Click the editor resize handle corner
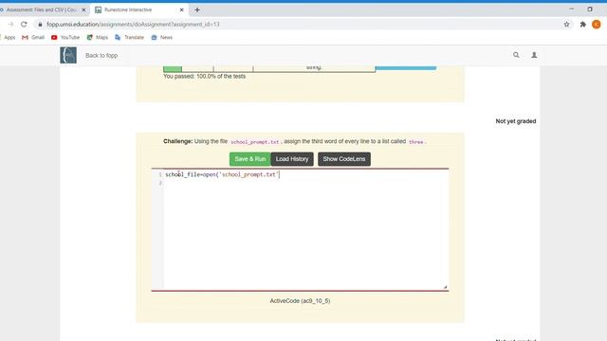This screenshot has height=341, width=607. [445, 287]
